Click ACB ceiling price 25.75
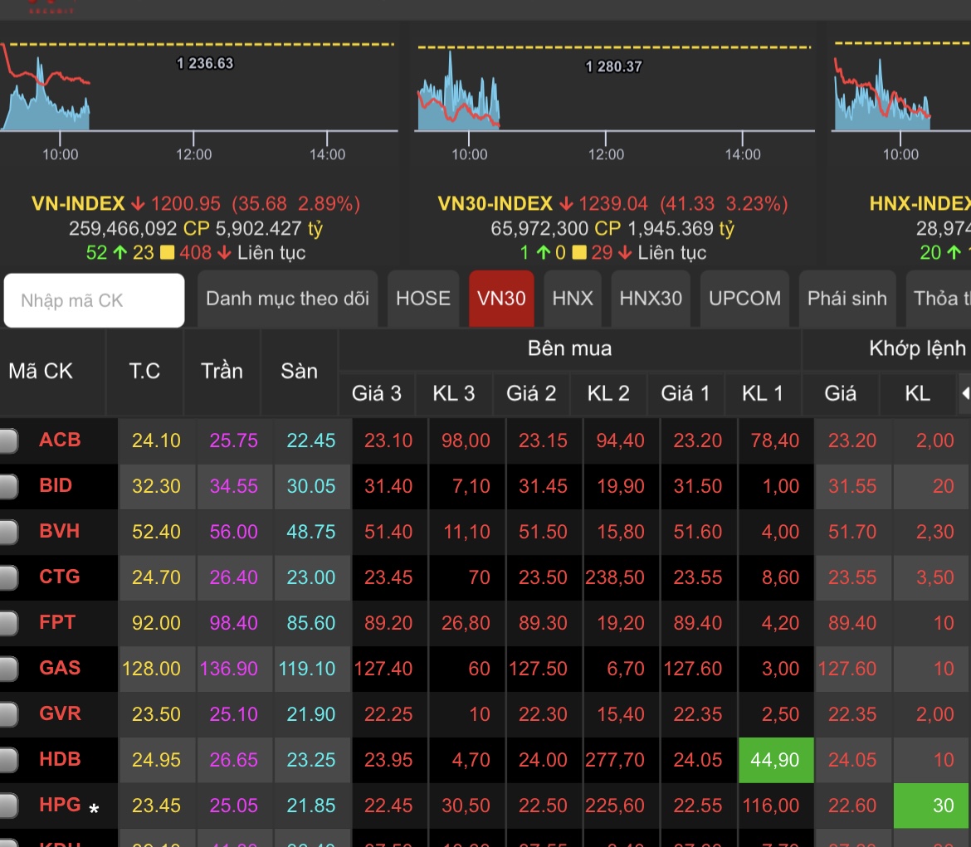 [233, 441]
